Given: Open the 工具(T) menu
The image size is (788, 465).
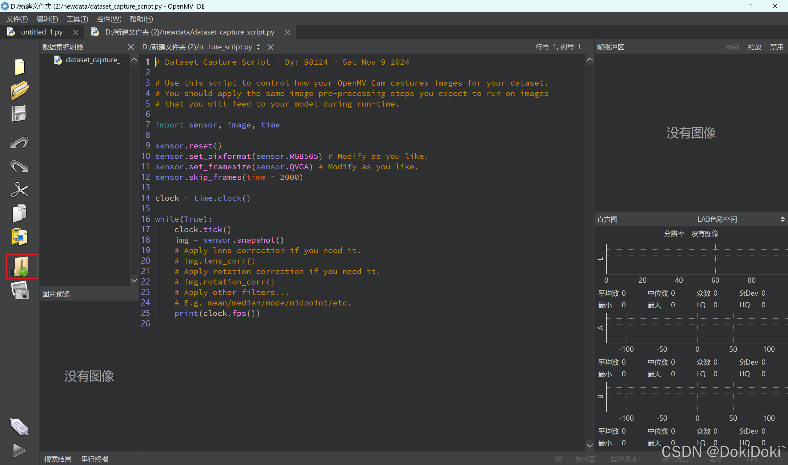Looking at the screenshot, I should [77, 19].
